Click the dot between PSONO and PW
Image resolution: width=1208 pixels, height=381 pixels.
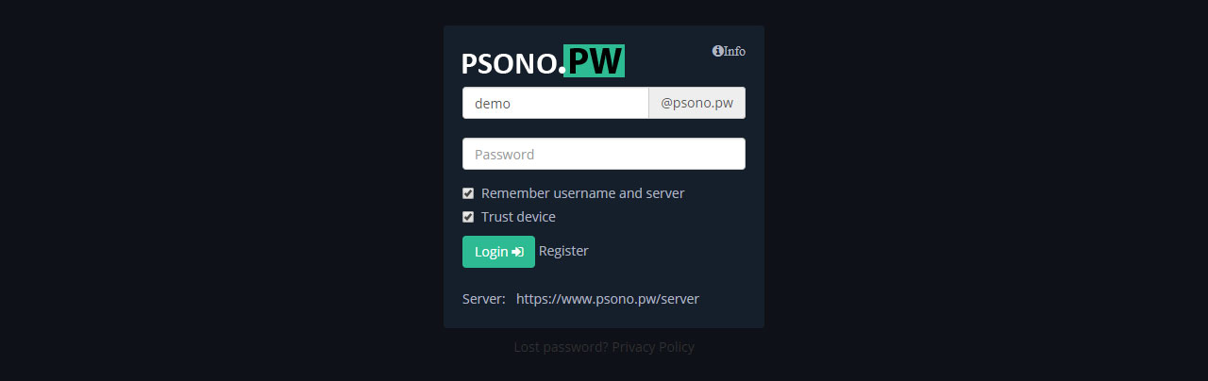click(x=562, y=71)
